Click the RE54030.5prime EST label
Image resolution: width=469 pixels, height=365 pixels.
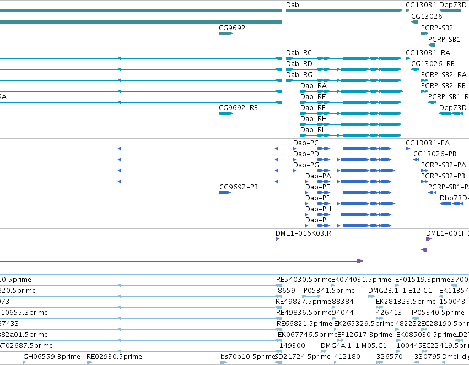(303, 279)
